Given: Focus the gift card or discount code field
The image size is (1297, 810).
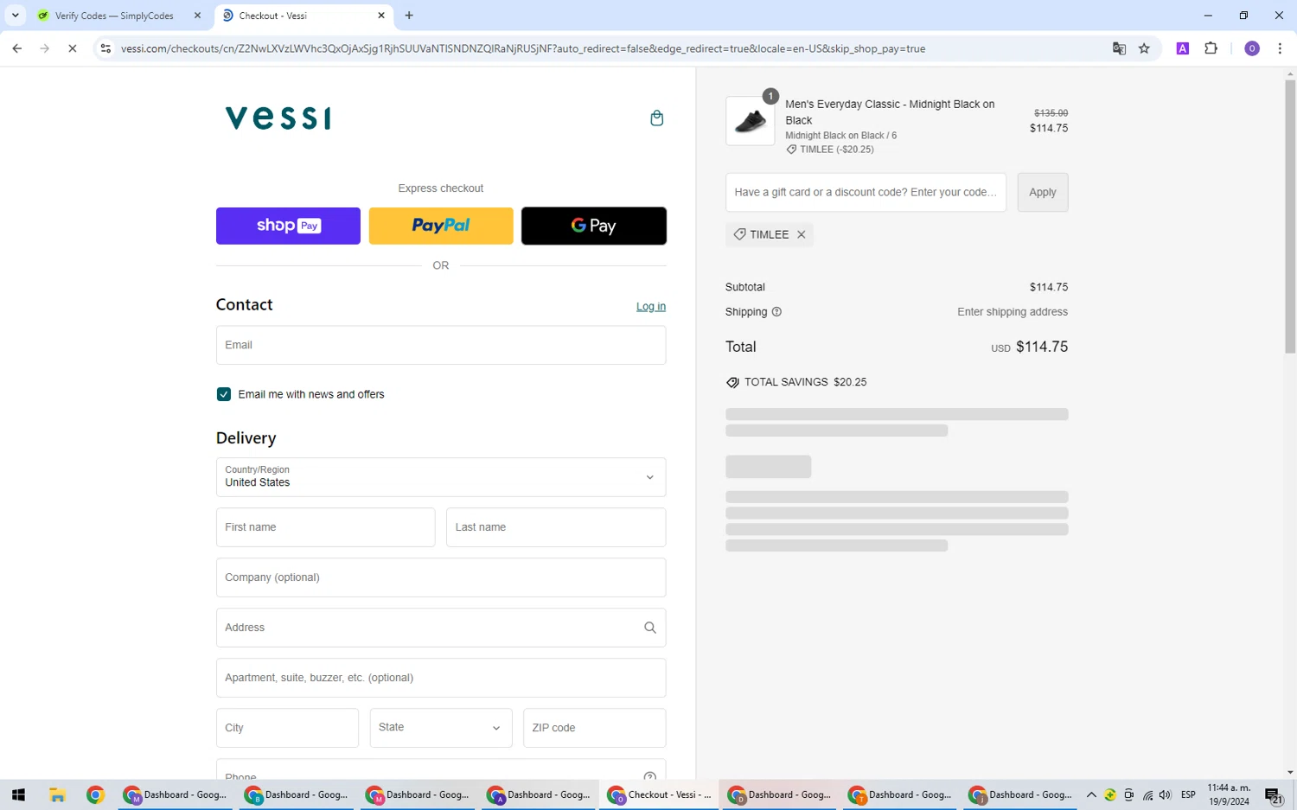Looking at the screenshot, I should 866,192.
